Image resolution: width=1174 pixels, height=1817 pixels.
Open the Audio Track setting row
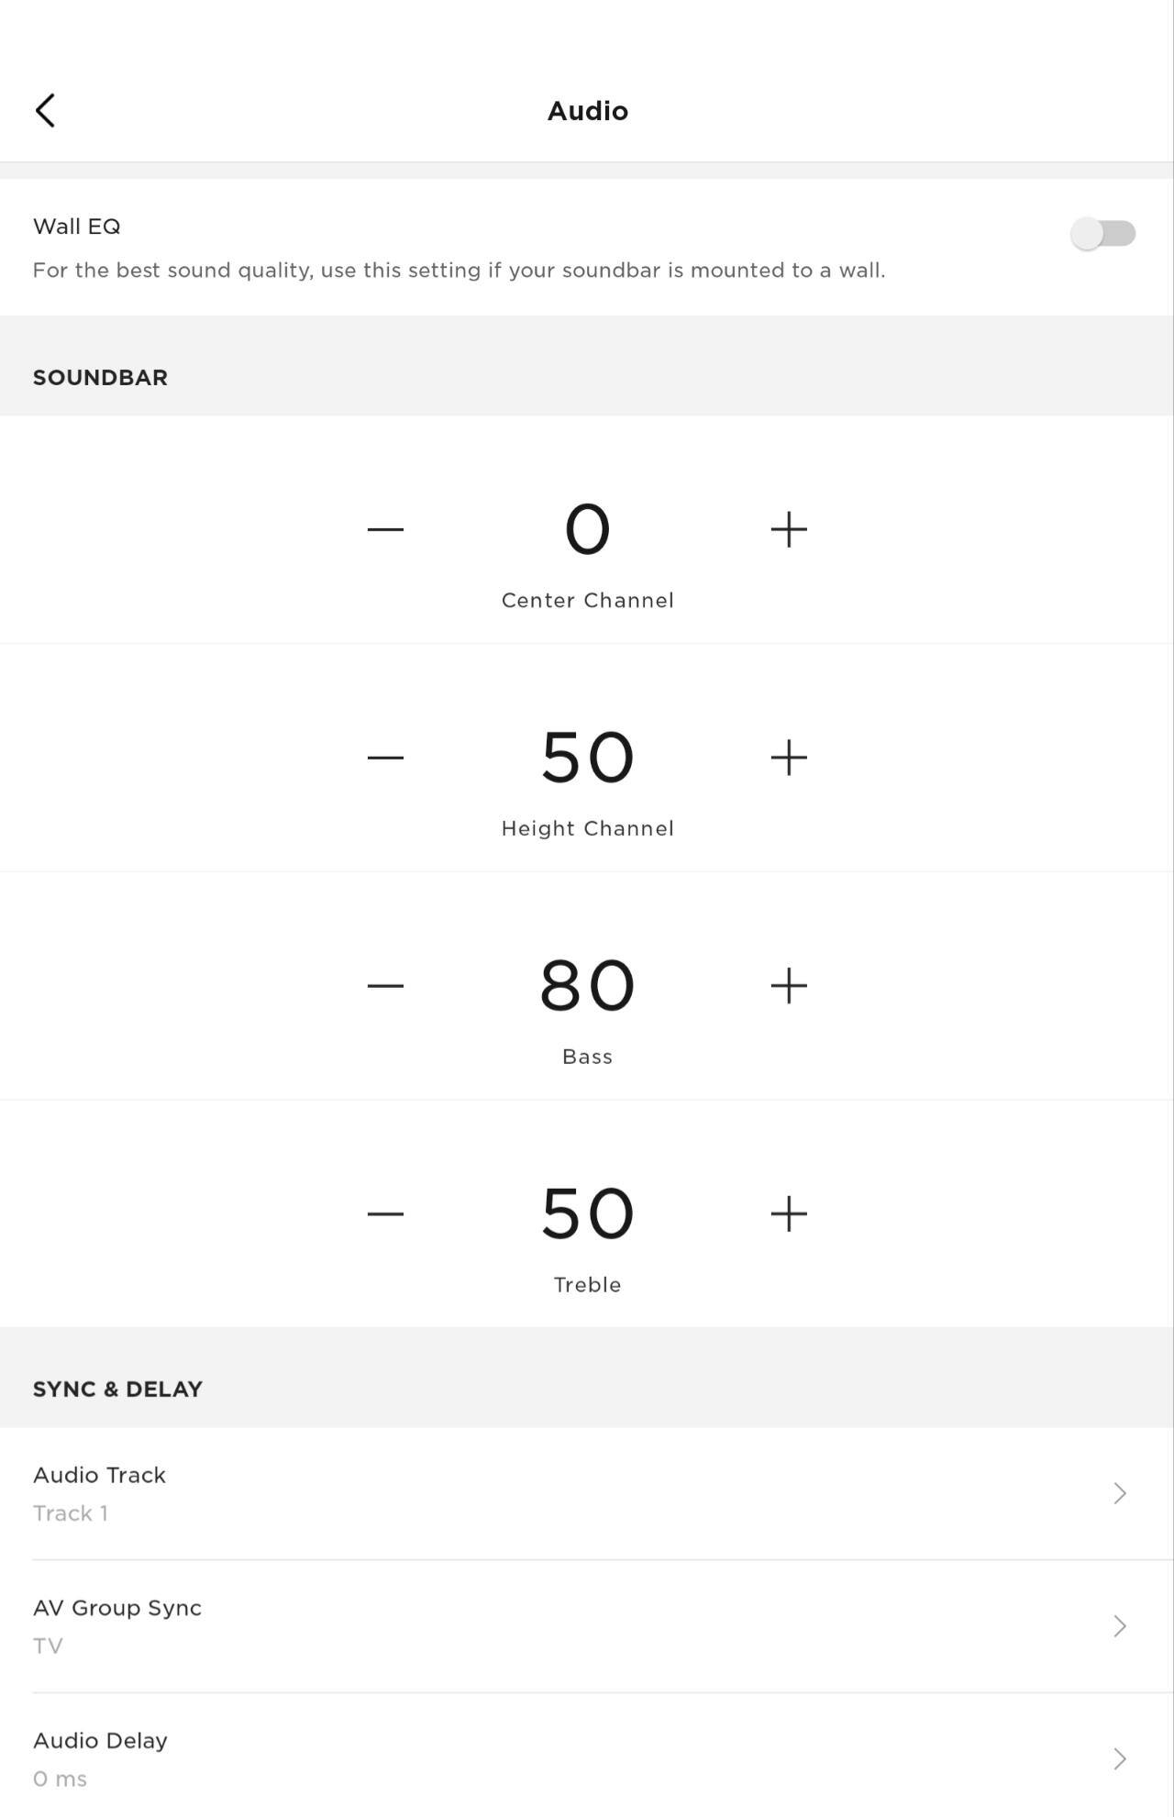550,1493
